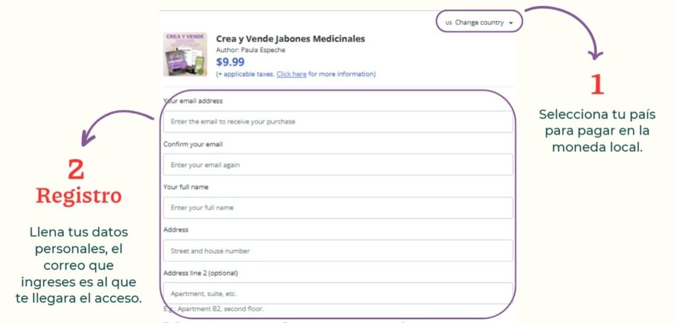Focus the 'Your email address' input field

[338, 122]
